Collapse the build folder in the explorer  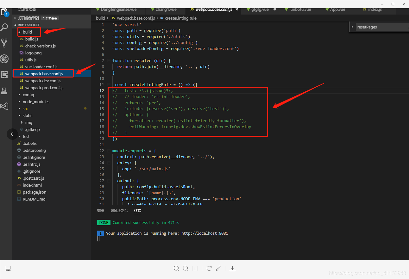coord(20,32)
